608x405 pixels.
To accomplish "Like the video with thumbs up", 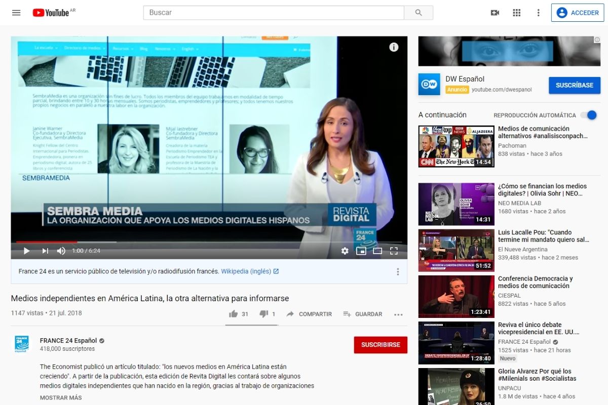I will 234,314.
